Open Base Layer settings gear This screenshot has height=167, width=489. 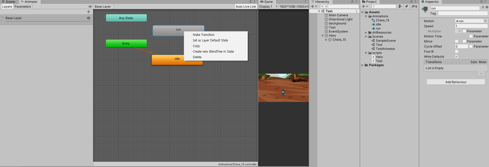click(x=89, y=18)
